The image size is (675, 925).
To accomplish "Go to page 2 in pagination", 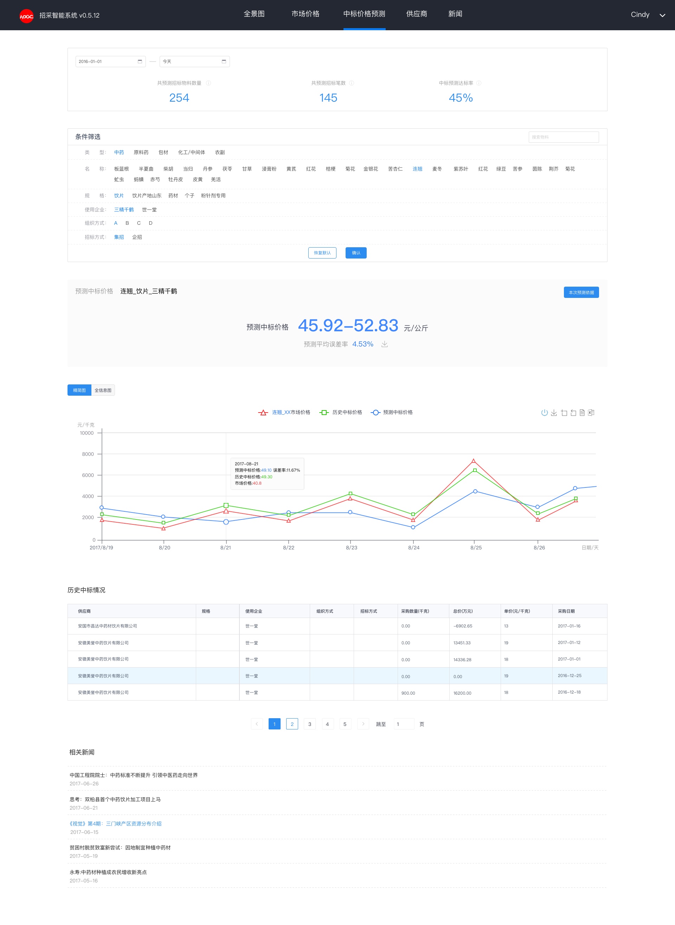I will click(292, 724).
